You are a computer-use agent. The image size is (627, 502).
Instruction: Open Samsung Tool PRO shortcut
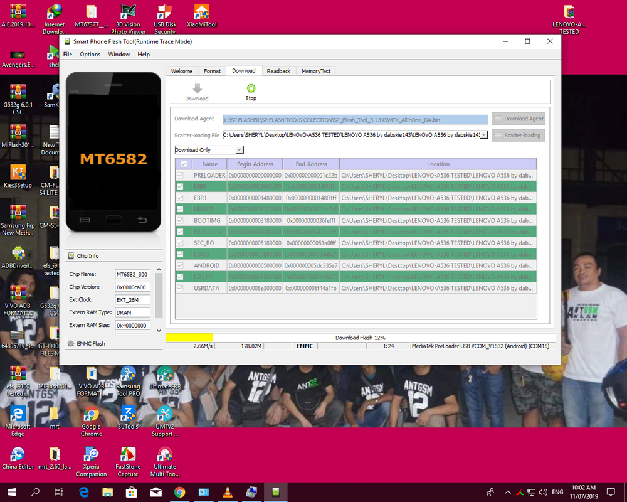pyautogui.click(x=128, y=381)
